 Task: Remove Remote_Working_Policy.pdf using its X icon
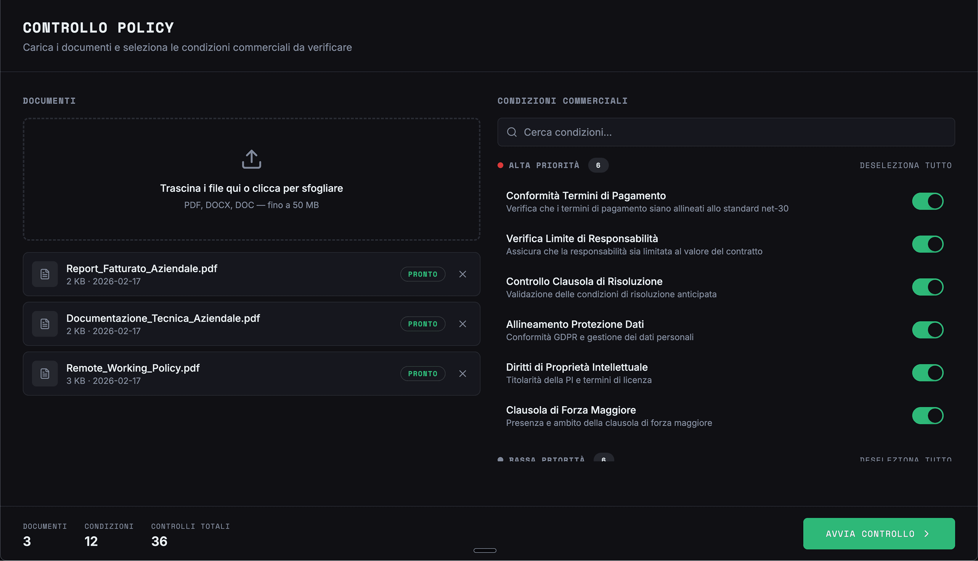pyautogui.click(x=463, y=373)
